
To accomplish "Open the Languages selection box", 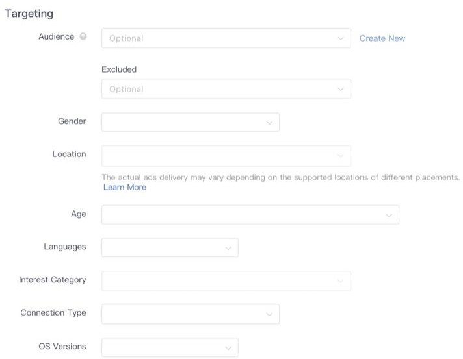I will 170,247.
